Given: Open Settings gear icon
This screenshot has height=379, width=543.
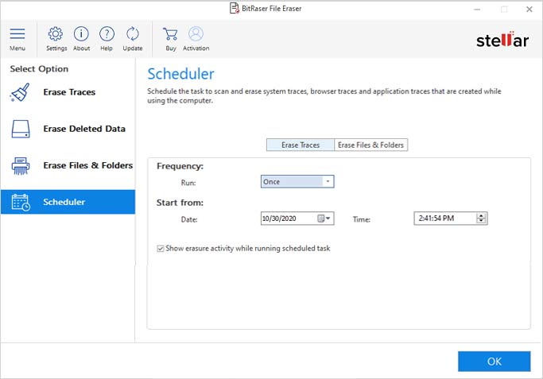Looking at the screenshot, I should [x=56, y=34].
